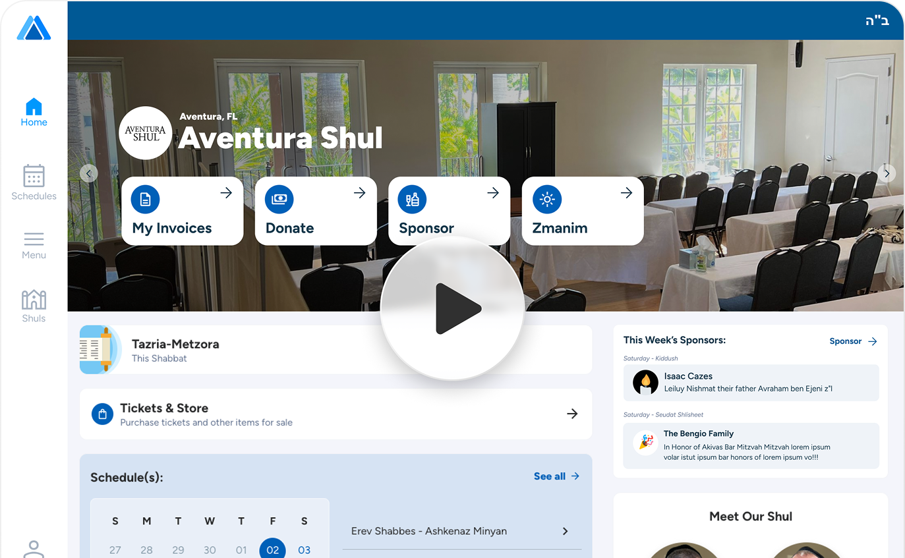Click arrow on Donate card
Screen dimensions: 905x558
pyautogui.click(x=360, y=192)
